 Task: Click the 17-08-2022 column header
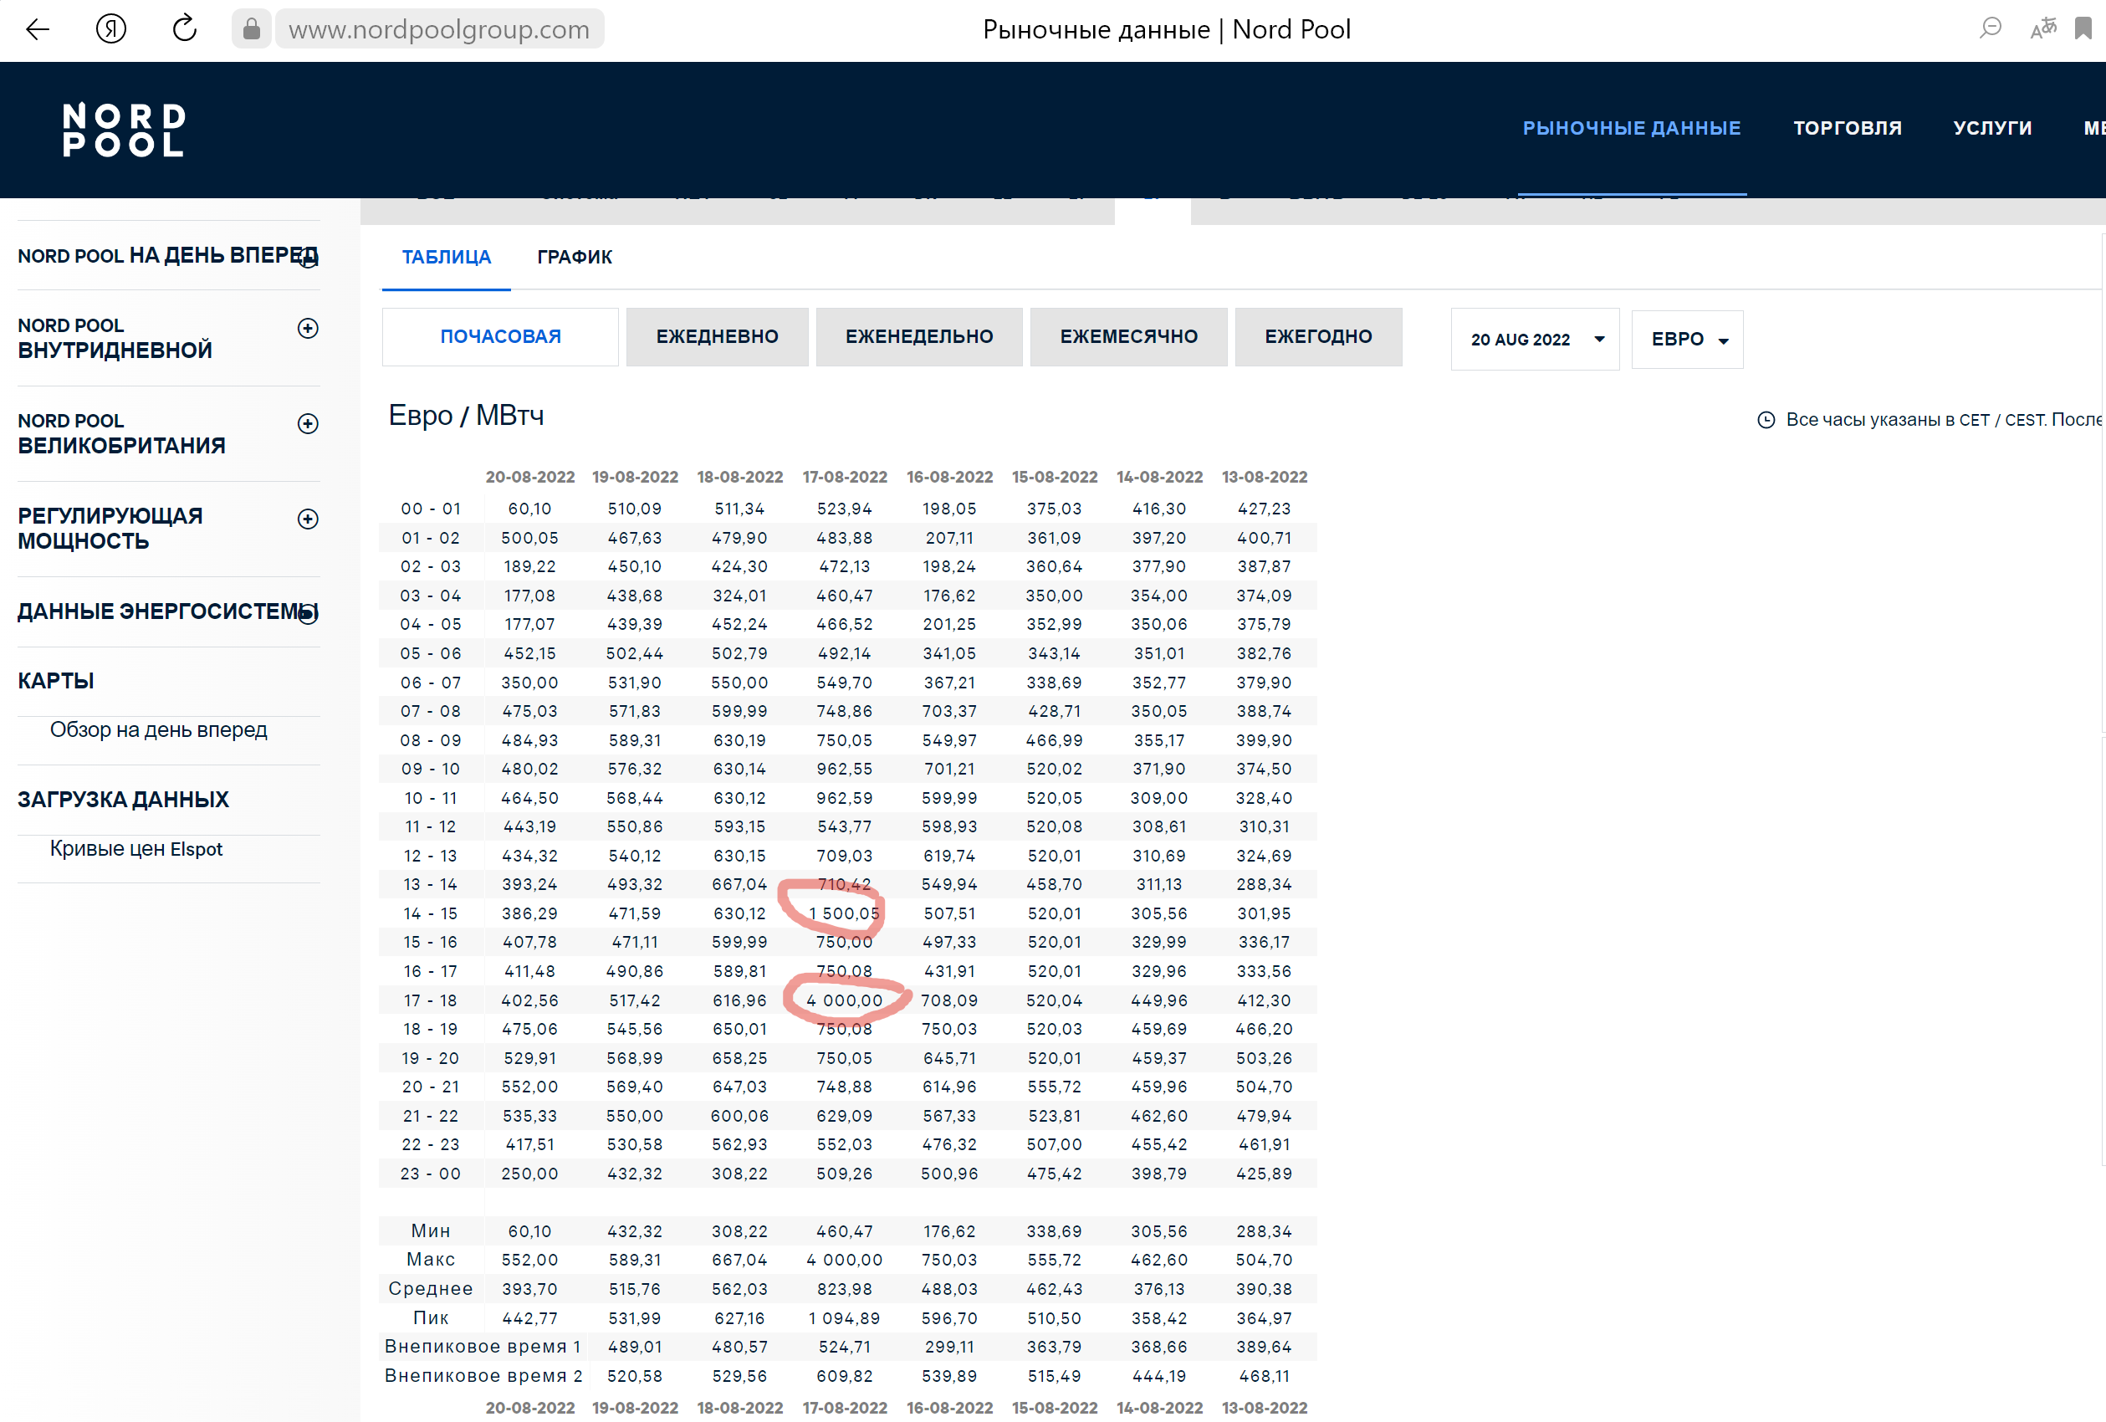point(845,477)
